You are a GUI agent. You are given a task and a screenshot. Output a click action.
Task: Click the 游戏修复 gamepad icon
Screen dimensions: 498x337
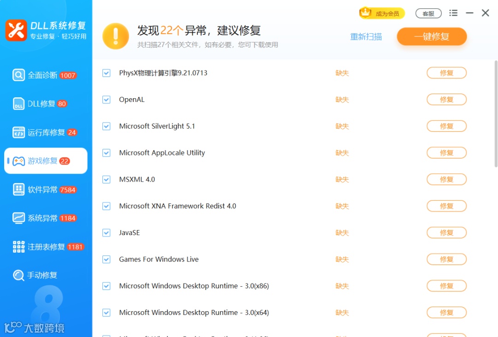click(x=18, y=161)
